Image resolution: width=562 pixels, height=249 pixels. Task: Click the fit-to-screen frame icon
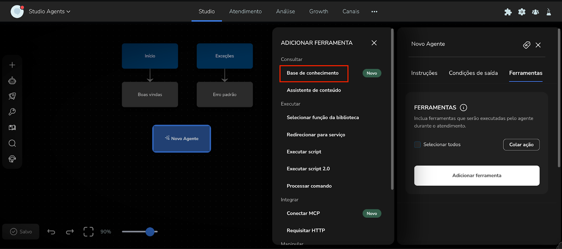coord(89,232)
